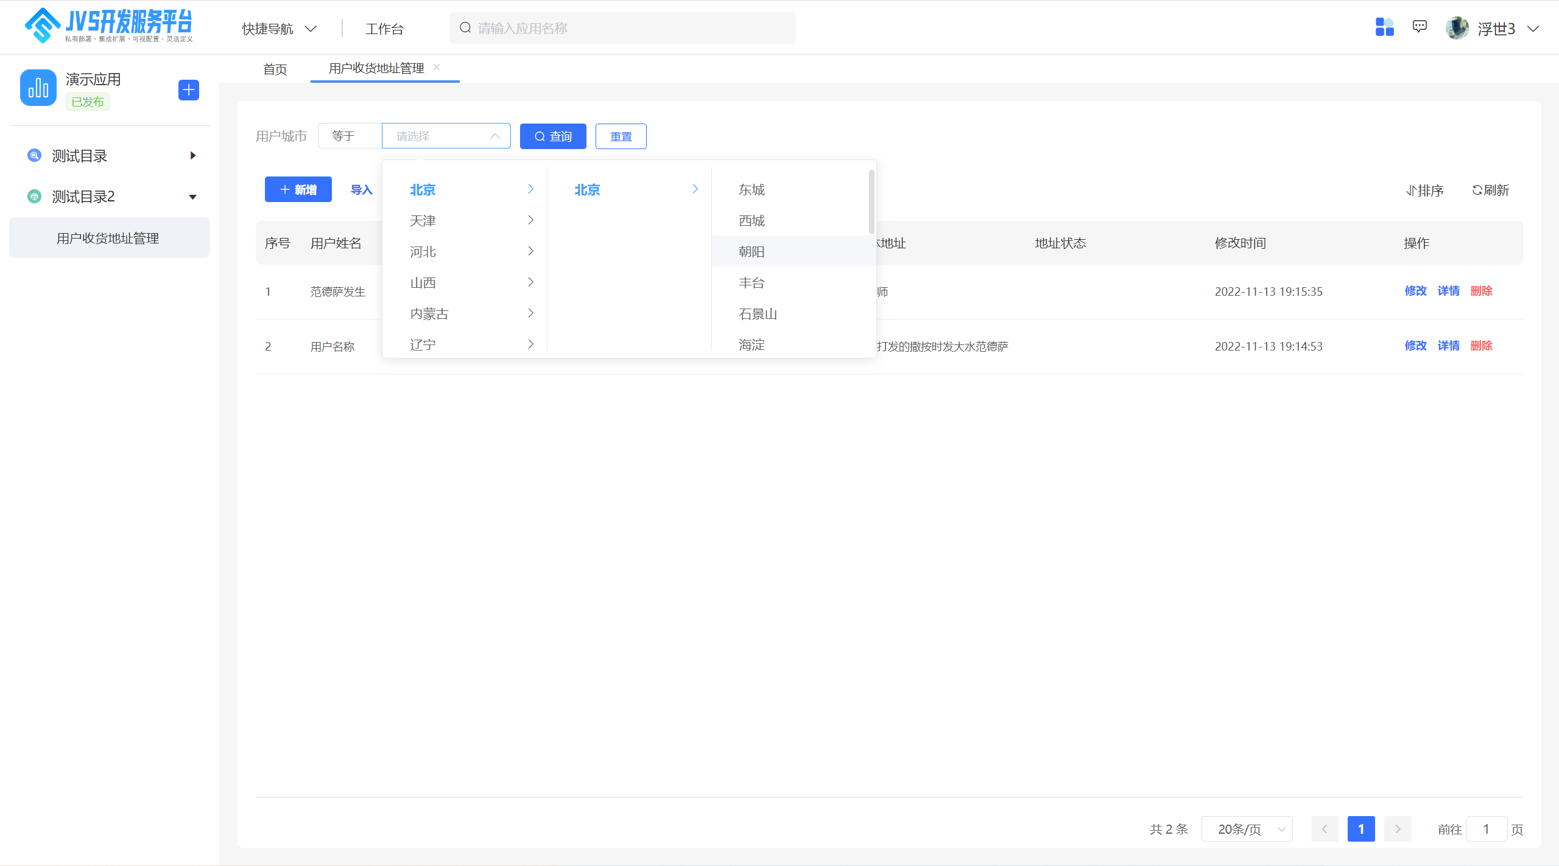
Task: Click the district list scrollbar
Action: tap(871, 202)
